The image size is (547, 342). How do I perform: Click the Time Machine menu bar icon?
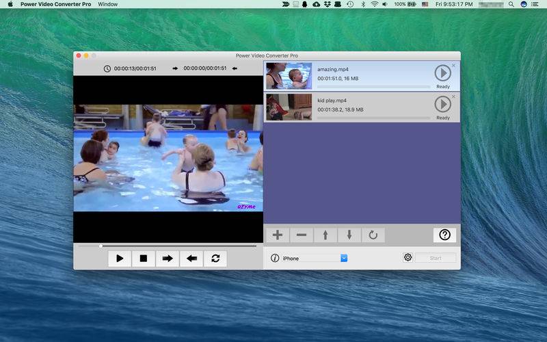pos(350,4)
